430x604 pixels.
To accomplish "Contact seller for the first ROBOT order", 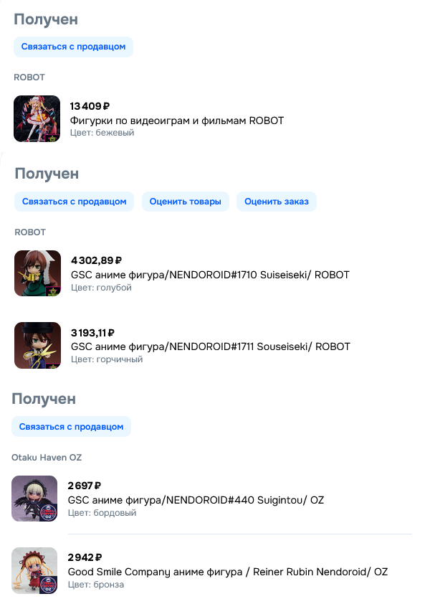I will click(73, 47).
